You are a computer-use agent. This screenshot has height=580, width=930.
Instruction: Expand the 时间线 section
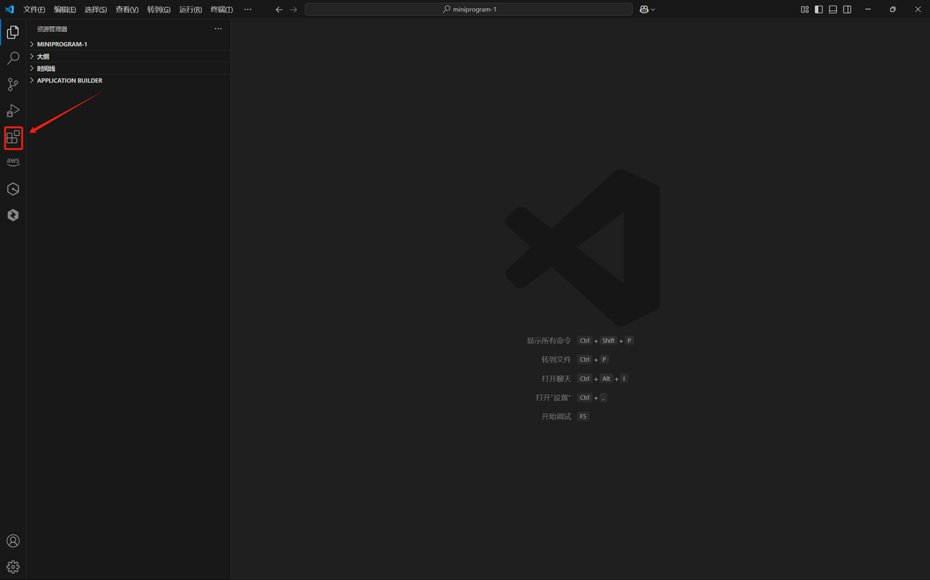tap(129, 68)
